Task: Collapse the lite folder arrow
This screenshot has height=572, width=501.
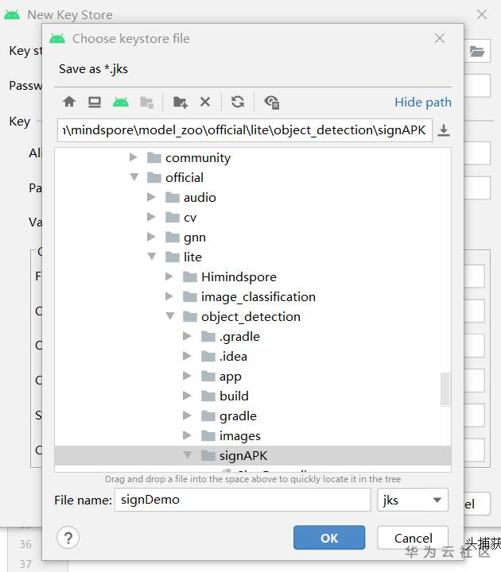Action: point(152,257)
